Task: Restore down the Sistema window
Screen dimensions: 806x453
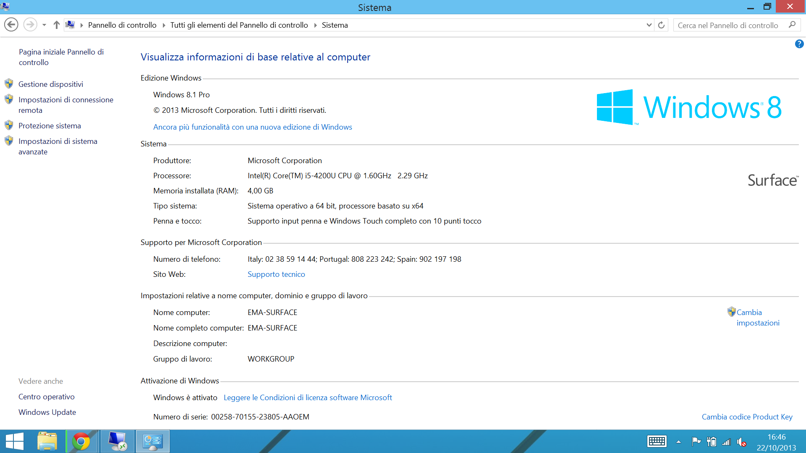Action: [x=767, y=7]
